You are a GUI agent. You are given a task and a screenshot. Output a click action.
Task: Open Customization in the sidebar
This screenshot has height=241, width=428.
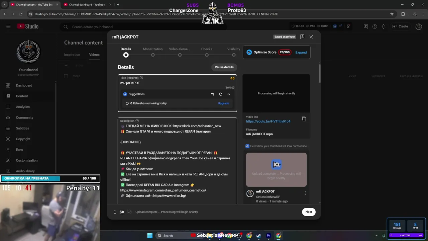point(27,160)
